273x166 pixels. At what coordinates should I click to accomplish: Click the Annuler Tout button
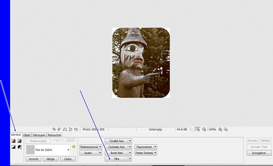point(259,147)
